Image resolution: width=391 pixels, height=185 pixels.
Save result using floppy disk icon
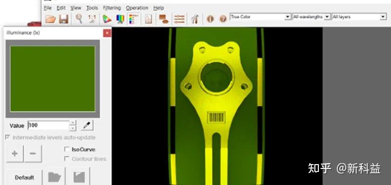pyautogui.click(x=64, y=19)
